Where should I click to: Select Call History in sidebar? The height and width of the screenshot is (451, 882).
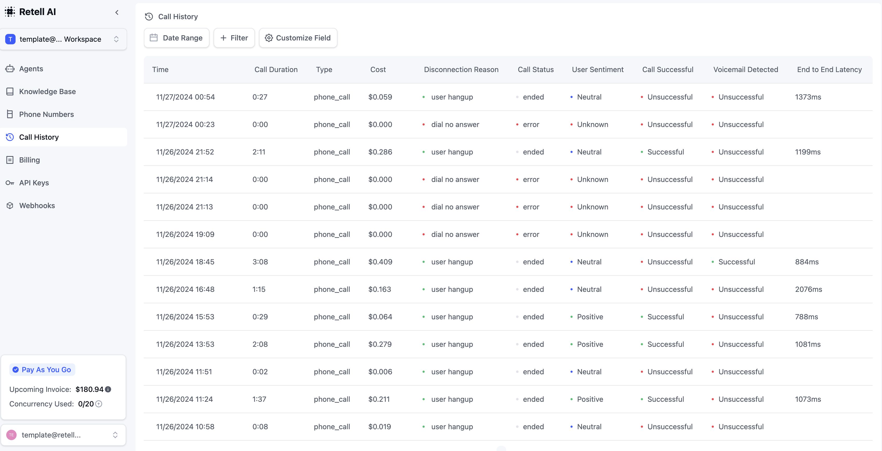pyautogui.click(x=64, y=137)
